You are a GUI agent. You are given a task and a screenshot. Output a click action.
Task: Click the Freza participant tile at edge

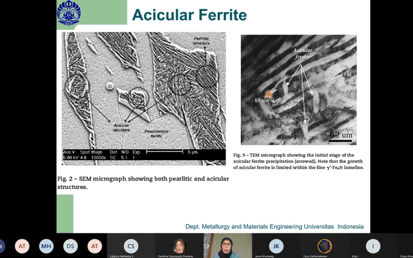point(406,246)
